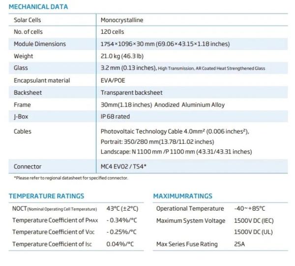
Task: Click the MAXIMUMRATINGS heading
Action: point(182,196)
